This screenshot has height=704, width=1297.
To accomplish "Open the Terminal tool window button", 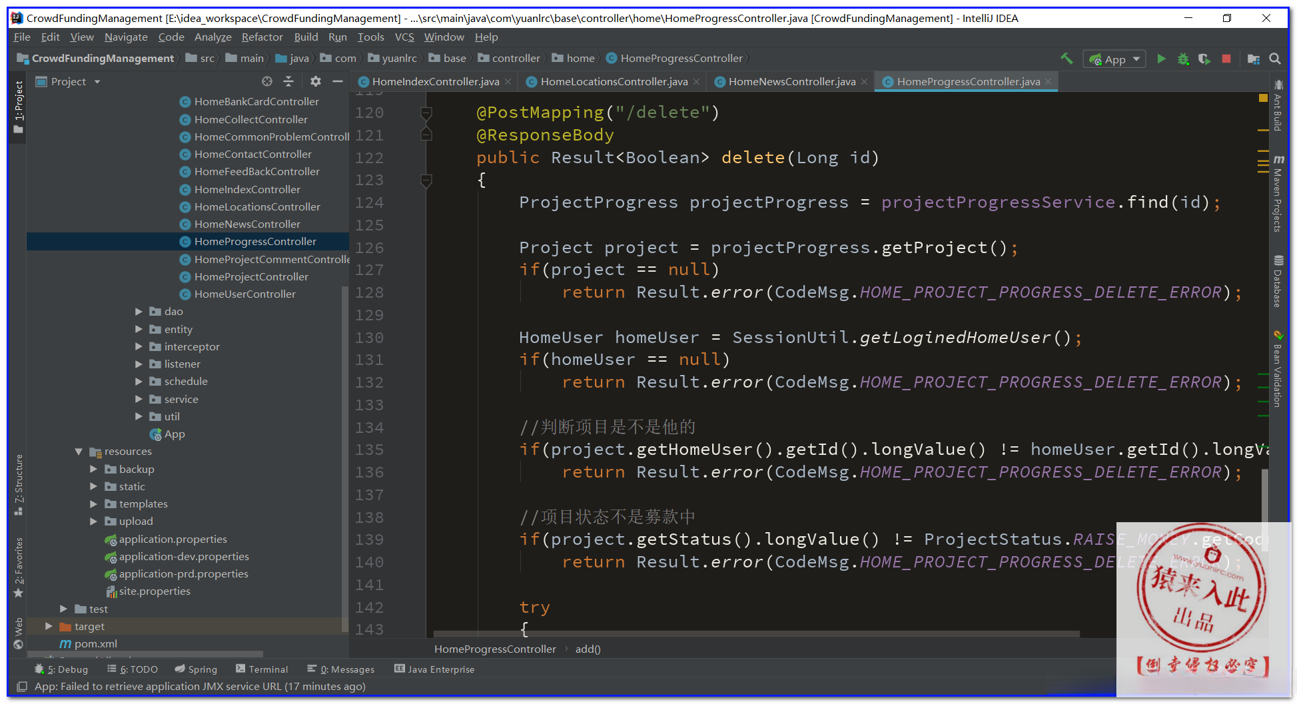I will pyautogui.click(x=262, y=669).
